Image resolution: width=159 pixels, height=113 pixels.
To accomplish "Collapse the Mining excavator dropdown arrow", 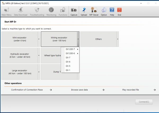I will pos(78,39).
